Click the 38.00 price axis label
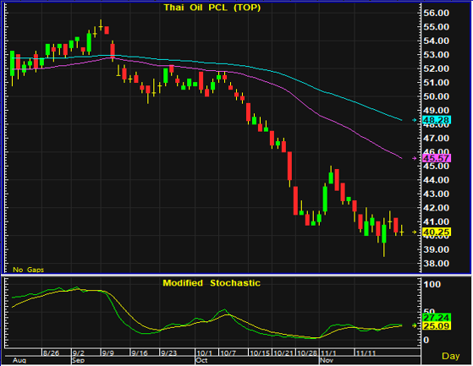 (x=436, y=264)
